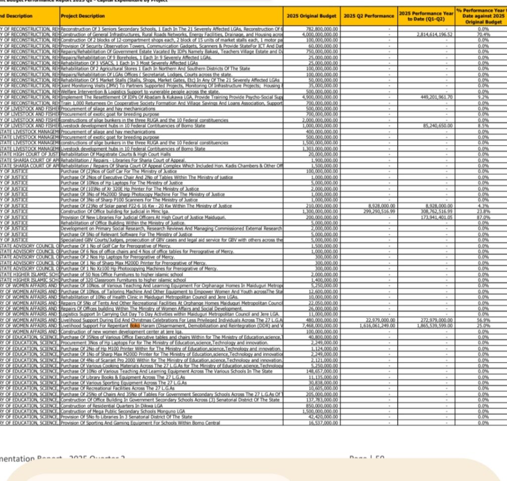Click the year-to-date value 308,762,516.99
Image resolution: width=507 pixels, height=481 pixels.
[437, 212]
